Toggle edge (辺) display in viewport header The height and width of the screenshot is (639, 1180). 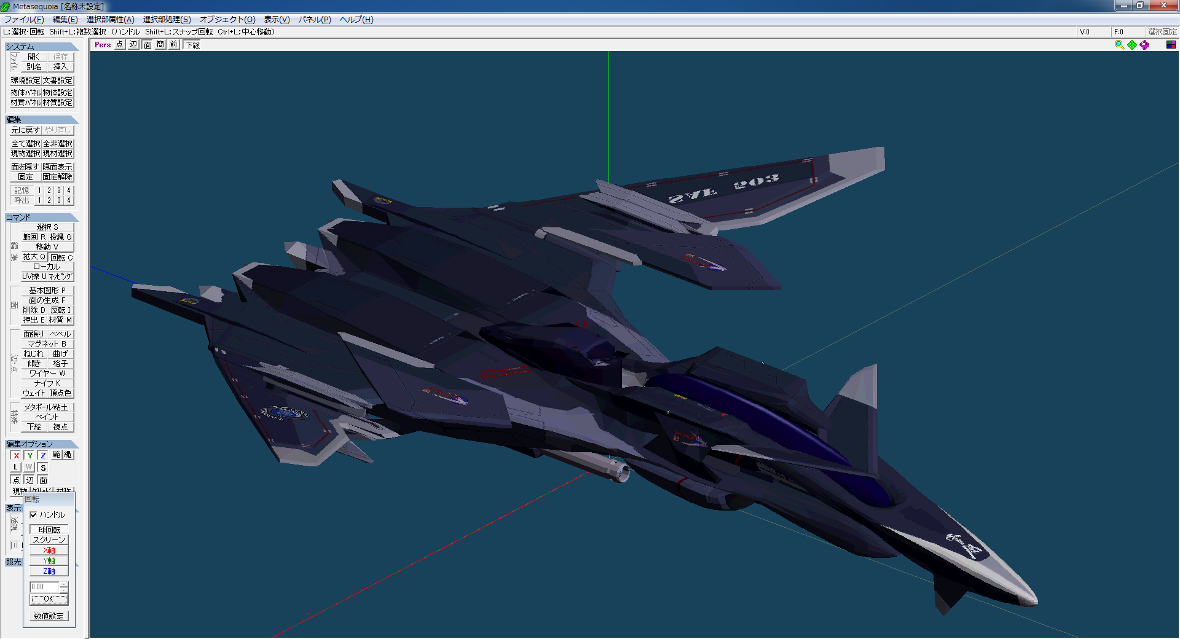[x=133, y=45]
